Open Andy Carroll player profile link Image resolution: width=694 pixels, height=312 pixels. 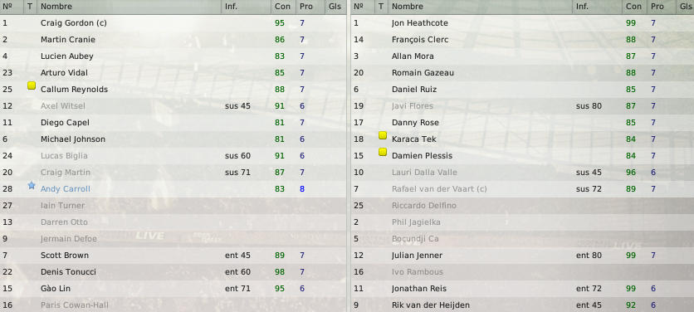[x=66, y=189]
